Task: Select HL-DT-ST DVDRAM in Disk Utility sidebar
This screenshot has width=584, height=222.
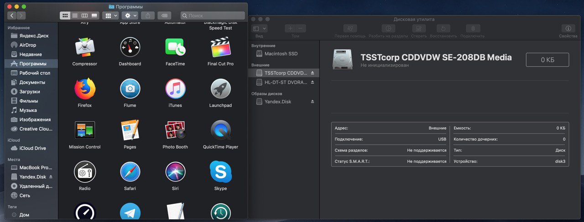Action: [284, 82]
